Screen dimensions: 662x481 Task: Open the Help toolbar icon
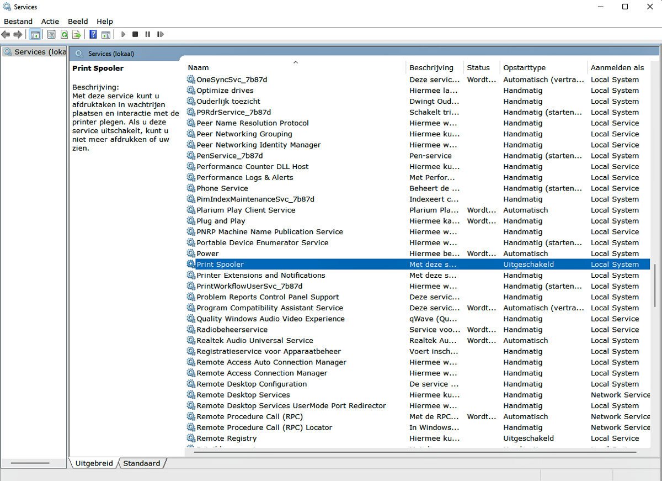[x=93, y=34]
